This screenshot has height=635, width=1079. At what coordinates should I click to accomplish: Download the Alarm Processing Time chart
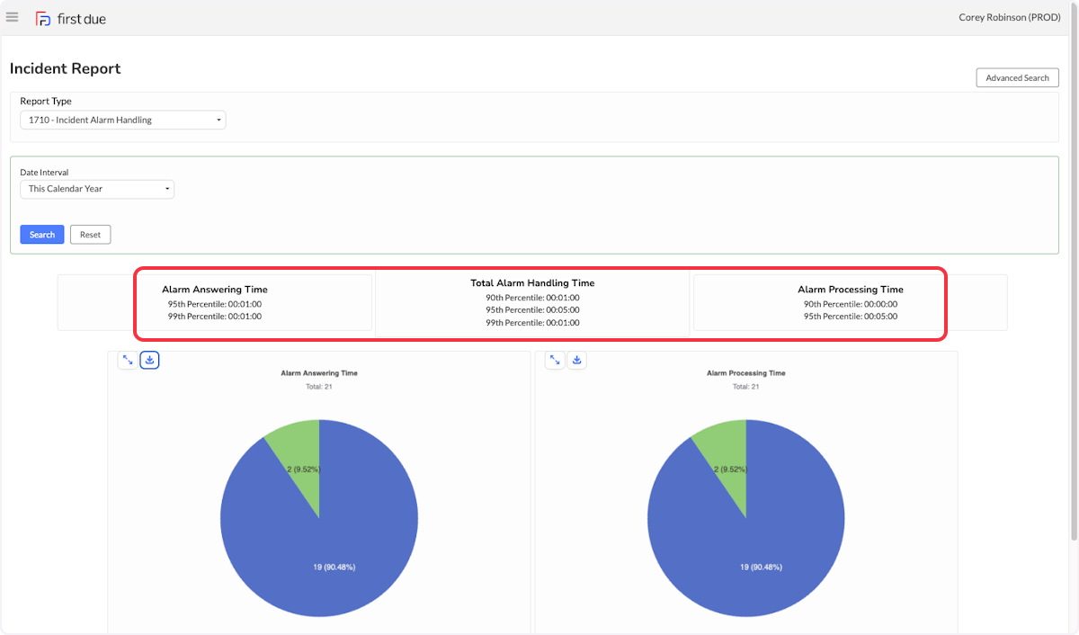click(577, 360)
